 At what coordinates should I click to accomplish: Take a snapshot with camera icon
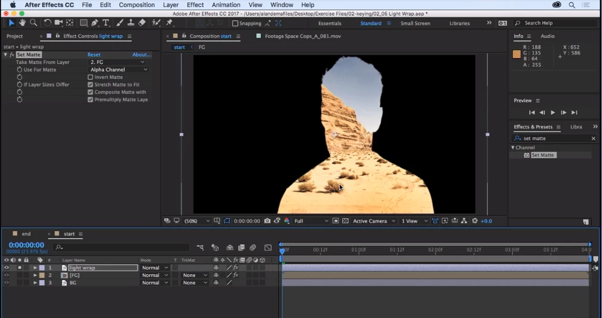pos(267,221)
